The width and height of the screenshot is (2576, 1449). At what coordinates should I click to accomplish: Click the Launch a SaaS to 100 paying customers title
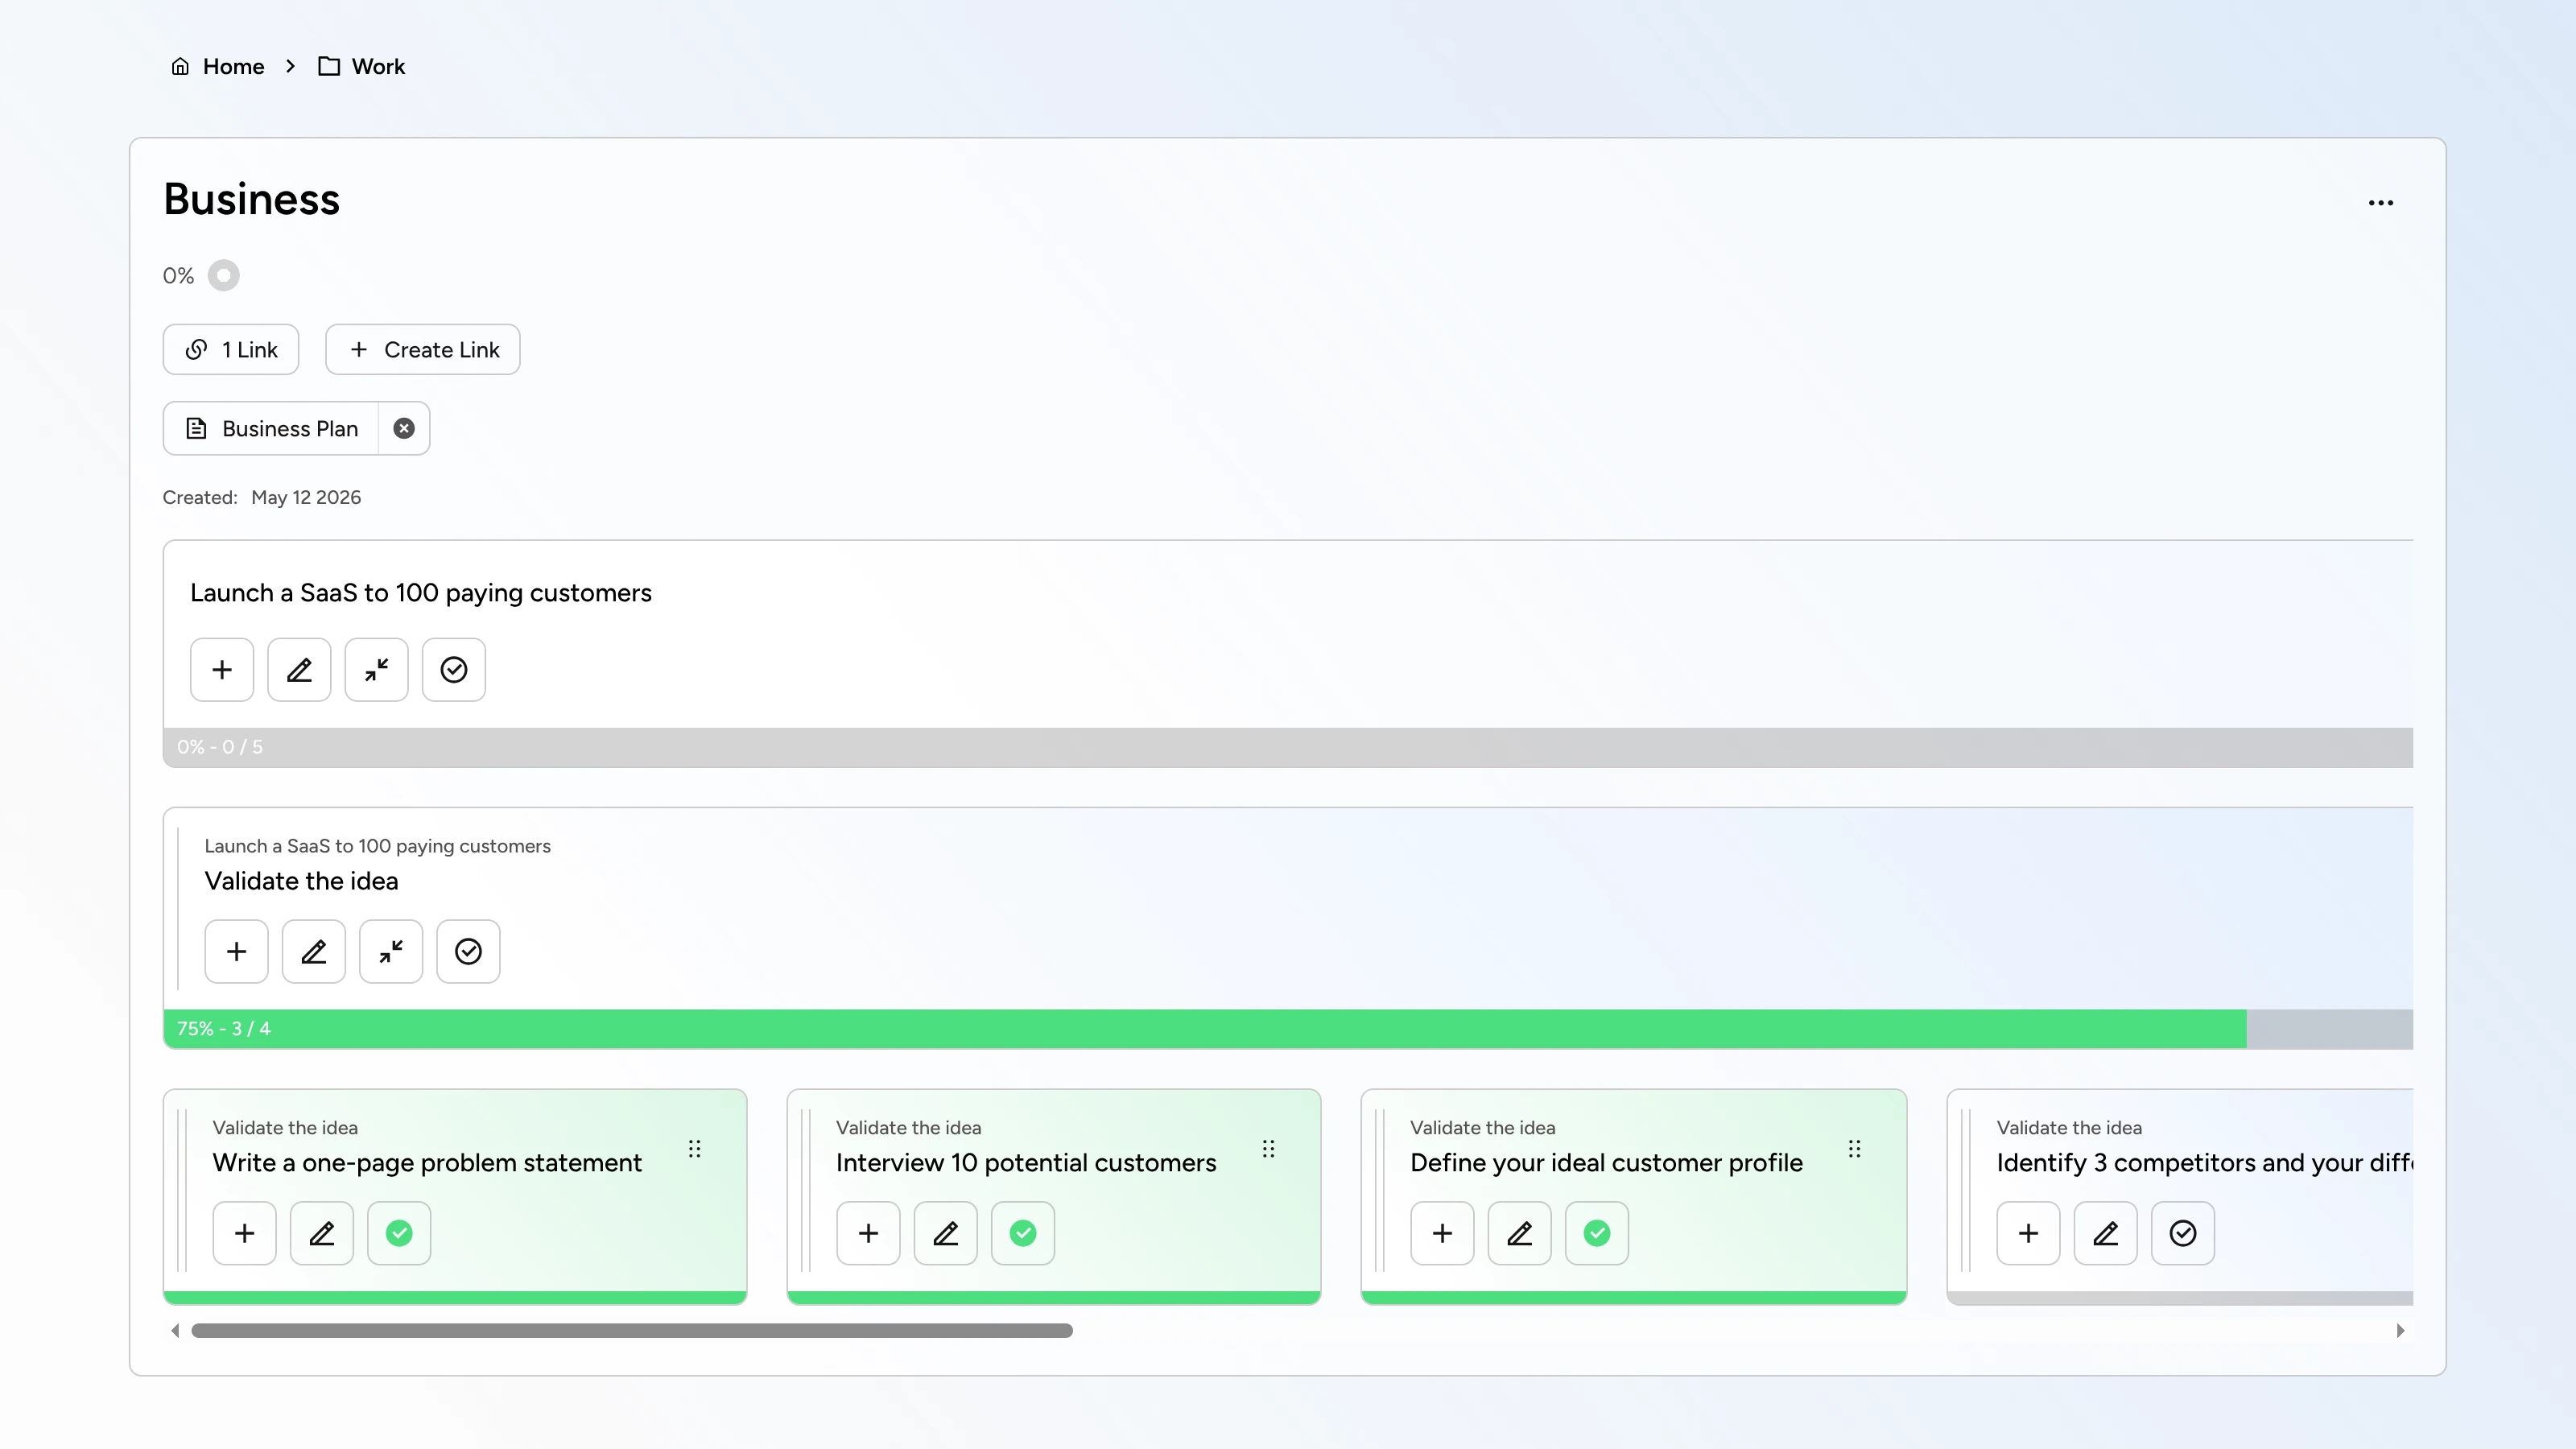(x=421, y=593)
